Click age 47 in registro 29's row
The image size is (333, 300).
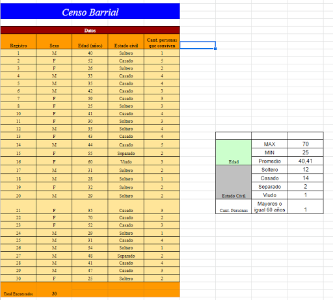click(x=90, y=270)
